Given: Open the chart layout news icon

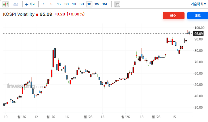Looking at the screenshot, I should coord(117,4).
